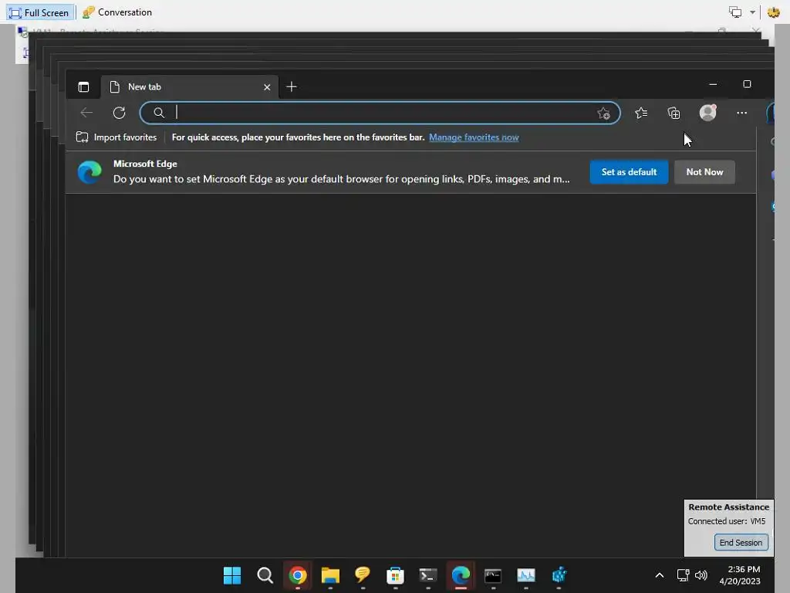
Task: Open the Collections icon
Action: point(674,113)
